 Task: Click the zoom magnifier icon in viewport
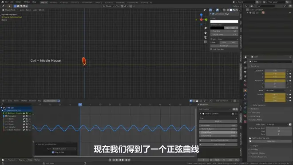tap(206, 28)
